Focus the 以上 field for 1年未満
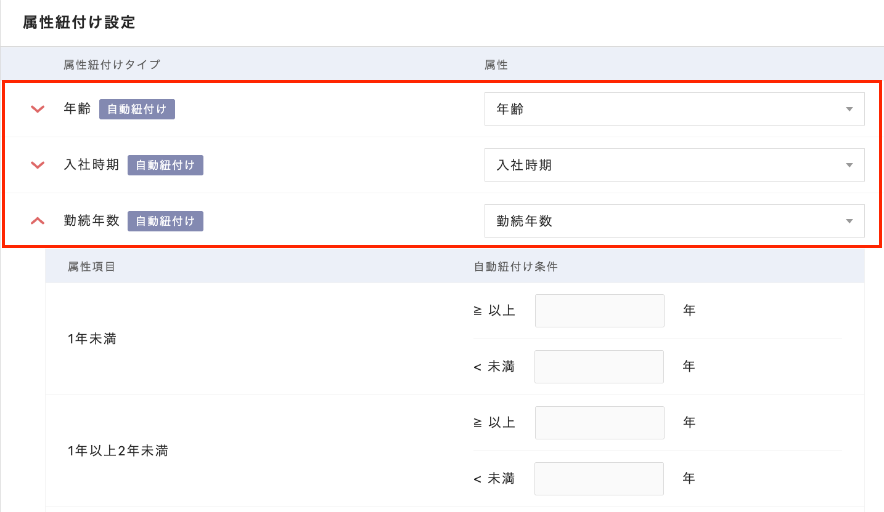884x512 pixels. [x=599, y=311]
